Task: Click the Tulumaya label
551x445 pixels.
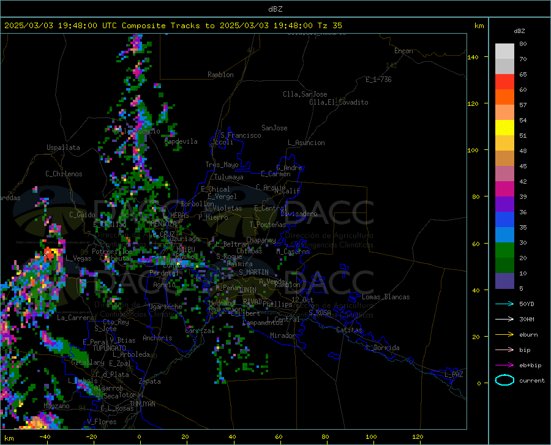Action: [x=229, y=177]
